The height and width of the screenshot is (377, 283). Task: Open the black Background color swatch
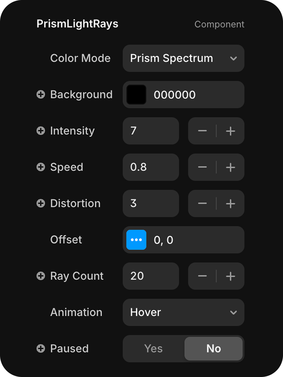(136, 95)
